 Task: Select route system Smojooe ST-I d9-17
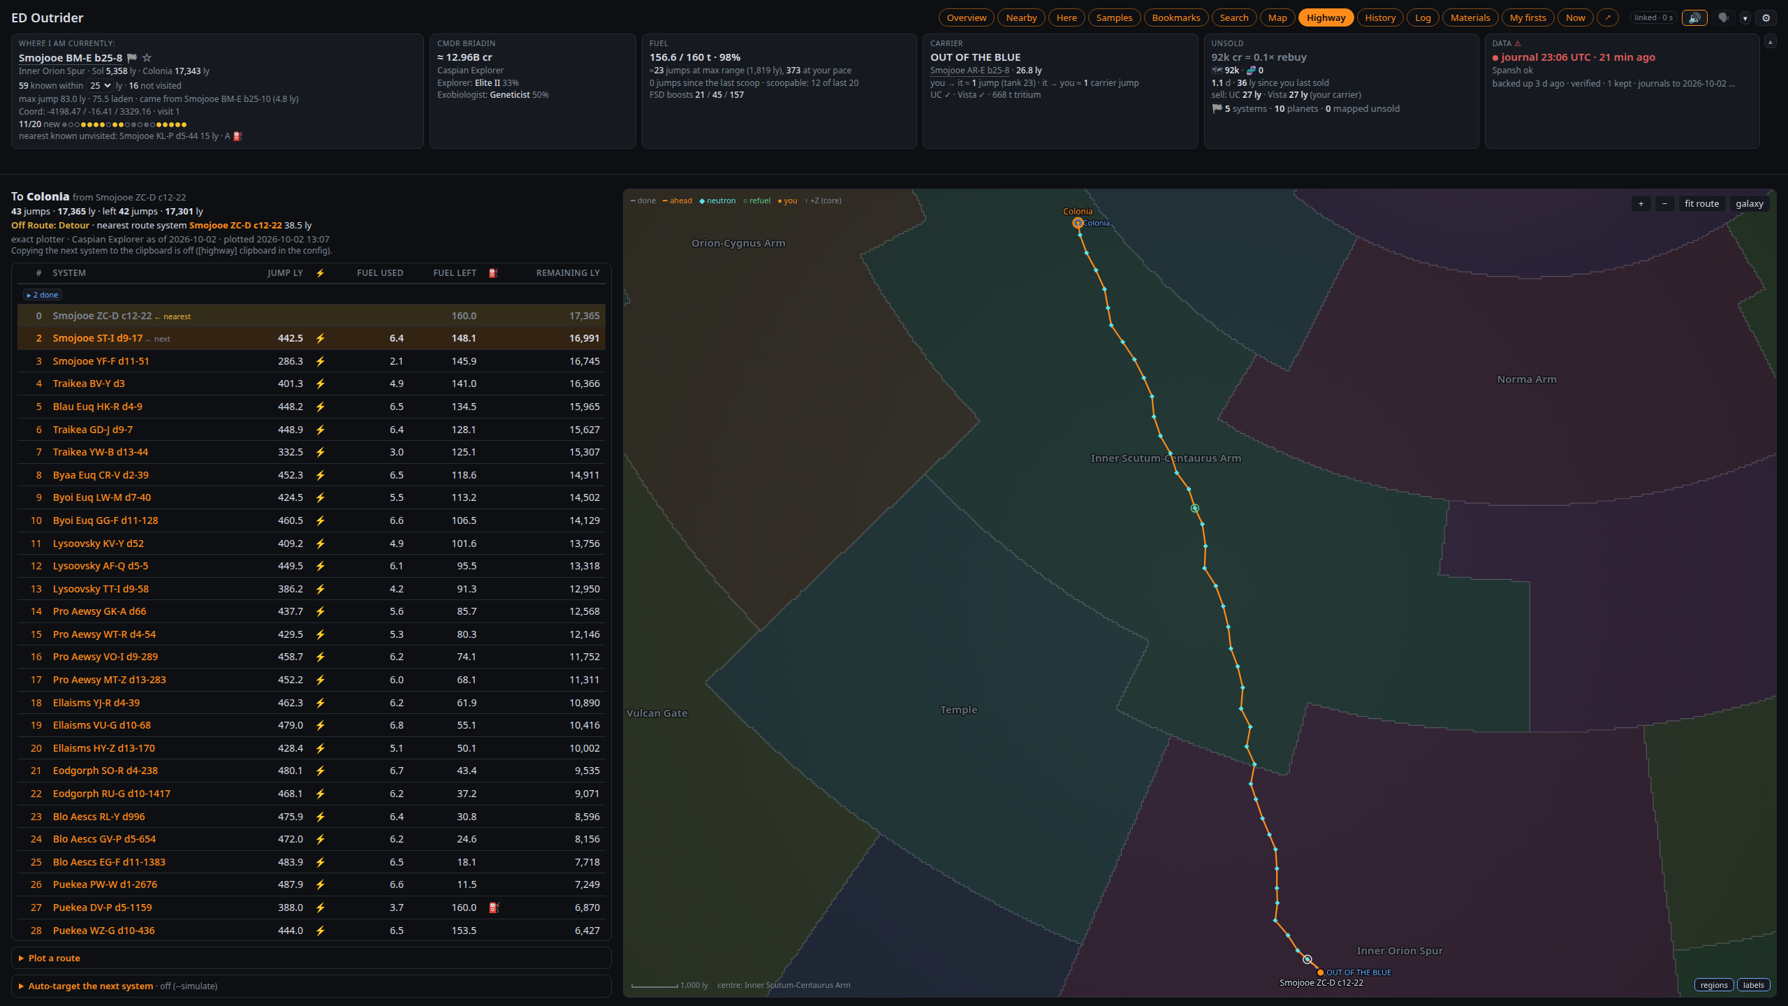point(98,338)
